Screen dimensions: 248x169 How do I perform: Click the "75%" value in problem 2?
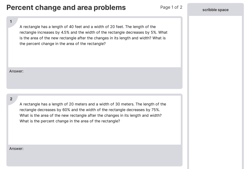point(156,110)
